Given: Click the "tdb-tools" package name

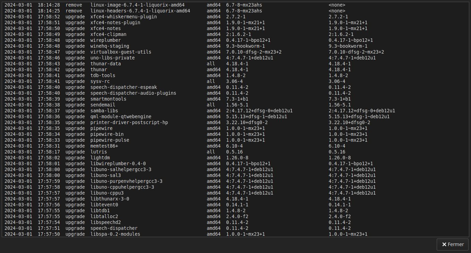Looking at the screenshot, I should pos(103,76).
